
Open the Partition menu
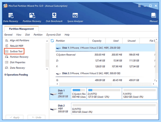(x=38, y=35)
